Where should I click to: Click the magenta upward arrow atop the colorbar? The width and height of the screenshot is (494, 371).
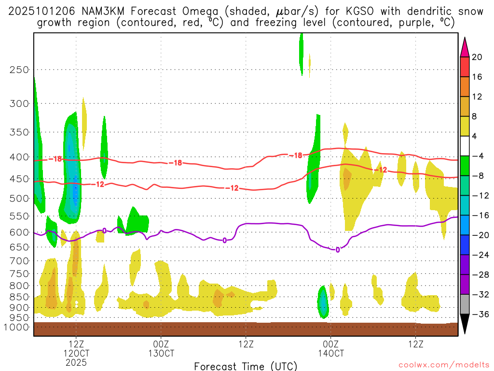pyautogui.click(x=465, y=48)
